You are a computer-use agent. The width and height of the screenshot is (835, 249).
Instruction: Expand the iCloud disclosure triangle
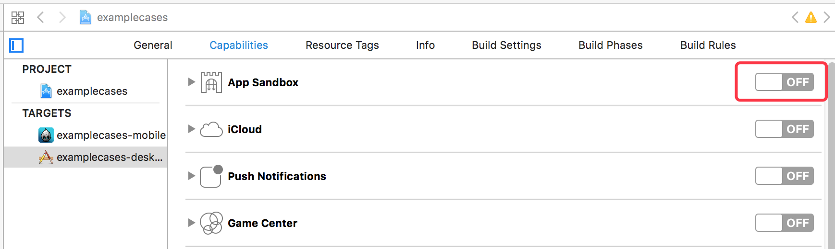click(191, 129)
